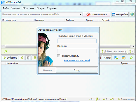The height and width of the screenshot is (105, 136).
Task: Click the VKMusic app icon in titlebar
Action: coord(3,2)
